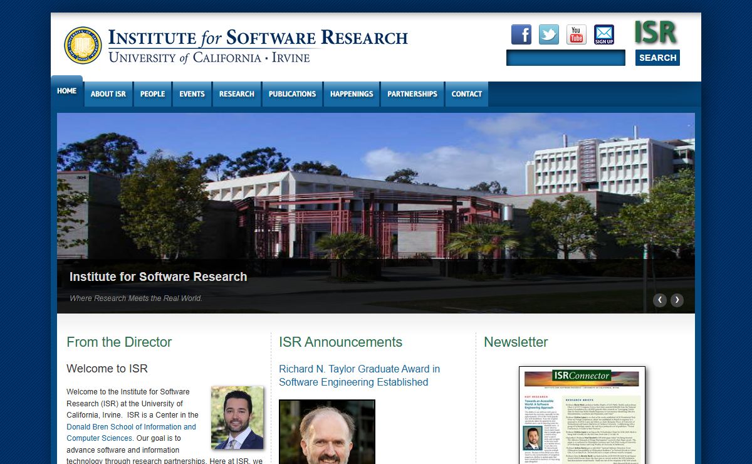The height and width of the screenshot is (464, 752).
Task: Click banner caption 'Institute for Software Research'
Action: click(158, 277)
